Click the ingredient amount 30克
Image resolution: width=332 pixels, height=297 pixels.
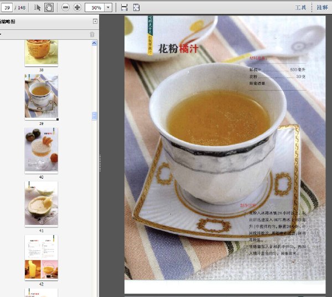coord(300,76)
